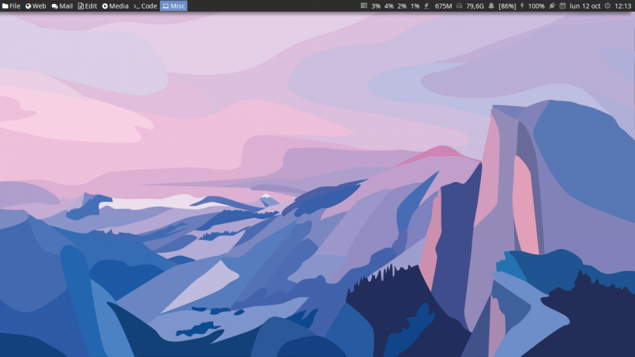Viewport: 635px width, 357px height.
Task: Click the date "lun 12 oct"
Action: (x=585, y=6)
